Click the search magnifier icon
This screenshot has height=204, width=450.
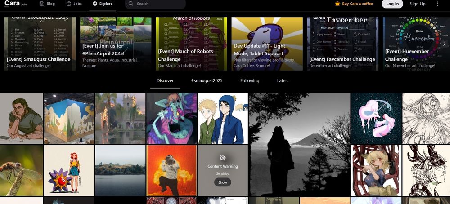tap(131, 4)
